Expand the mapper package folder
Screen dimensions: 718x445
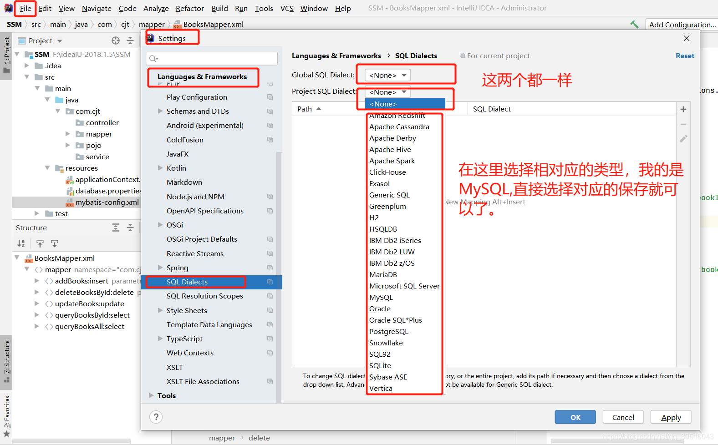pyautogui.click(x=68, y=134)
